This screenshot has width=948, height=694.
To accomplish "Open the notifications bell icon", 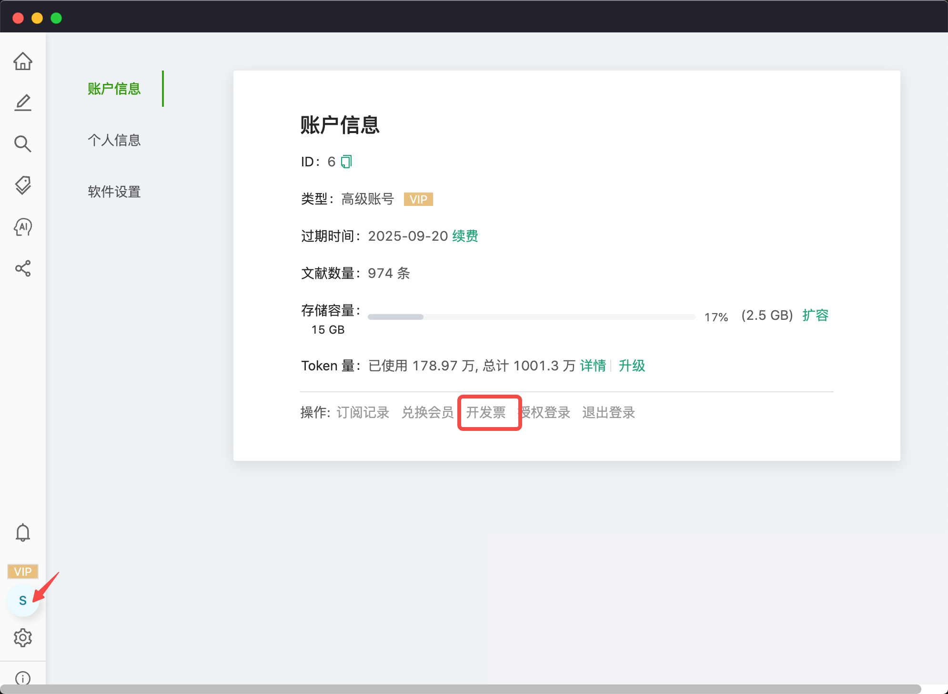I will [x=23, y=532].
